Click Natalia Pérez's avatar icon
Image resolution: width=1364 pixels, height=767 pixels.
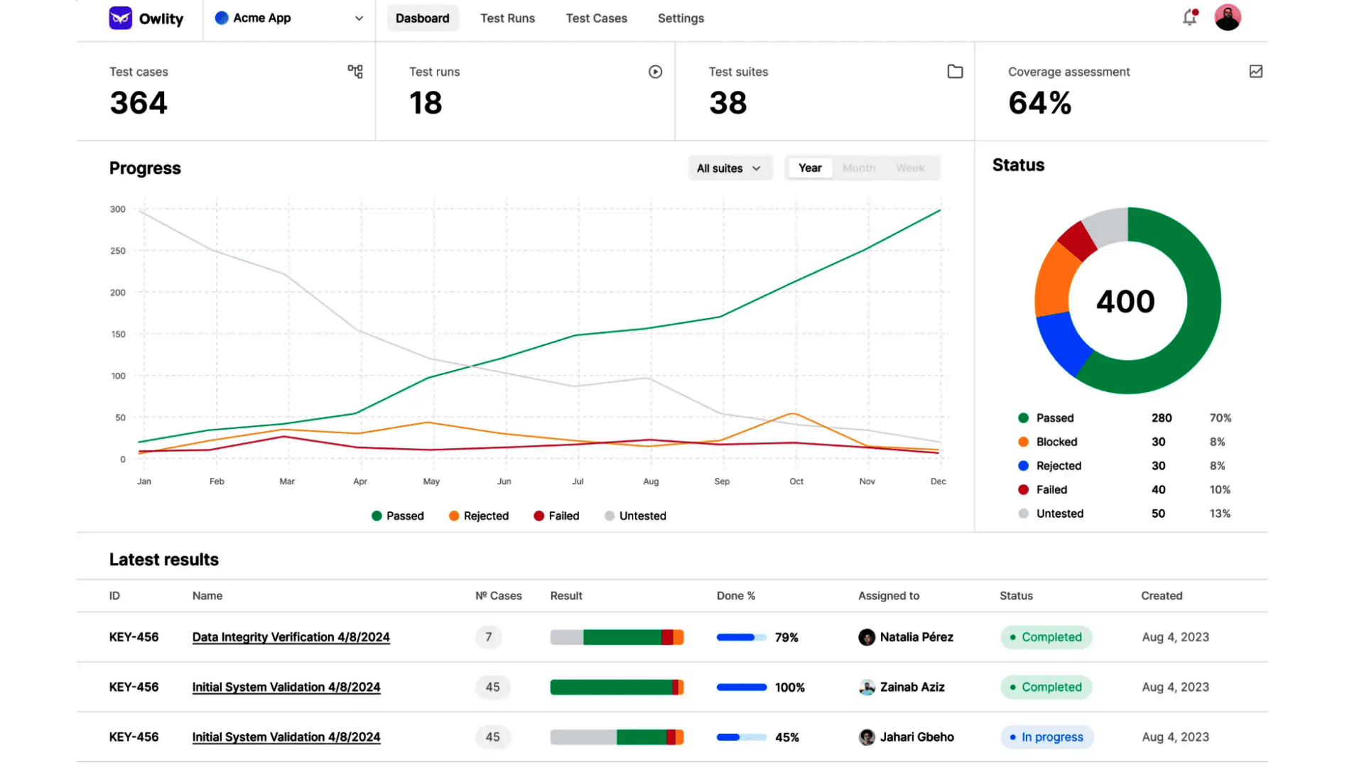tap(867, 637)
